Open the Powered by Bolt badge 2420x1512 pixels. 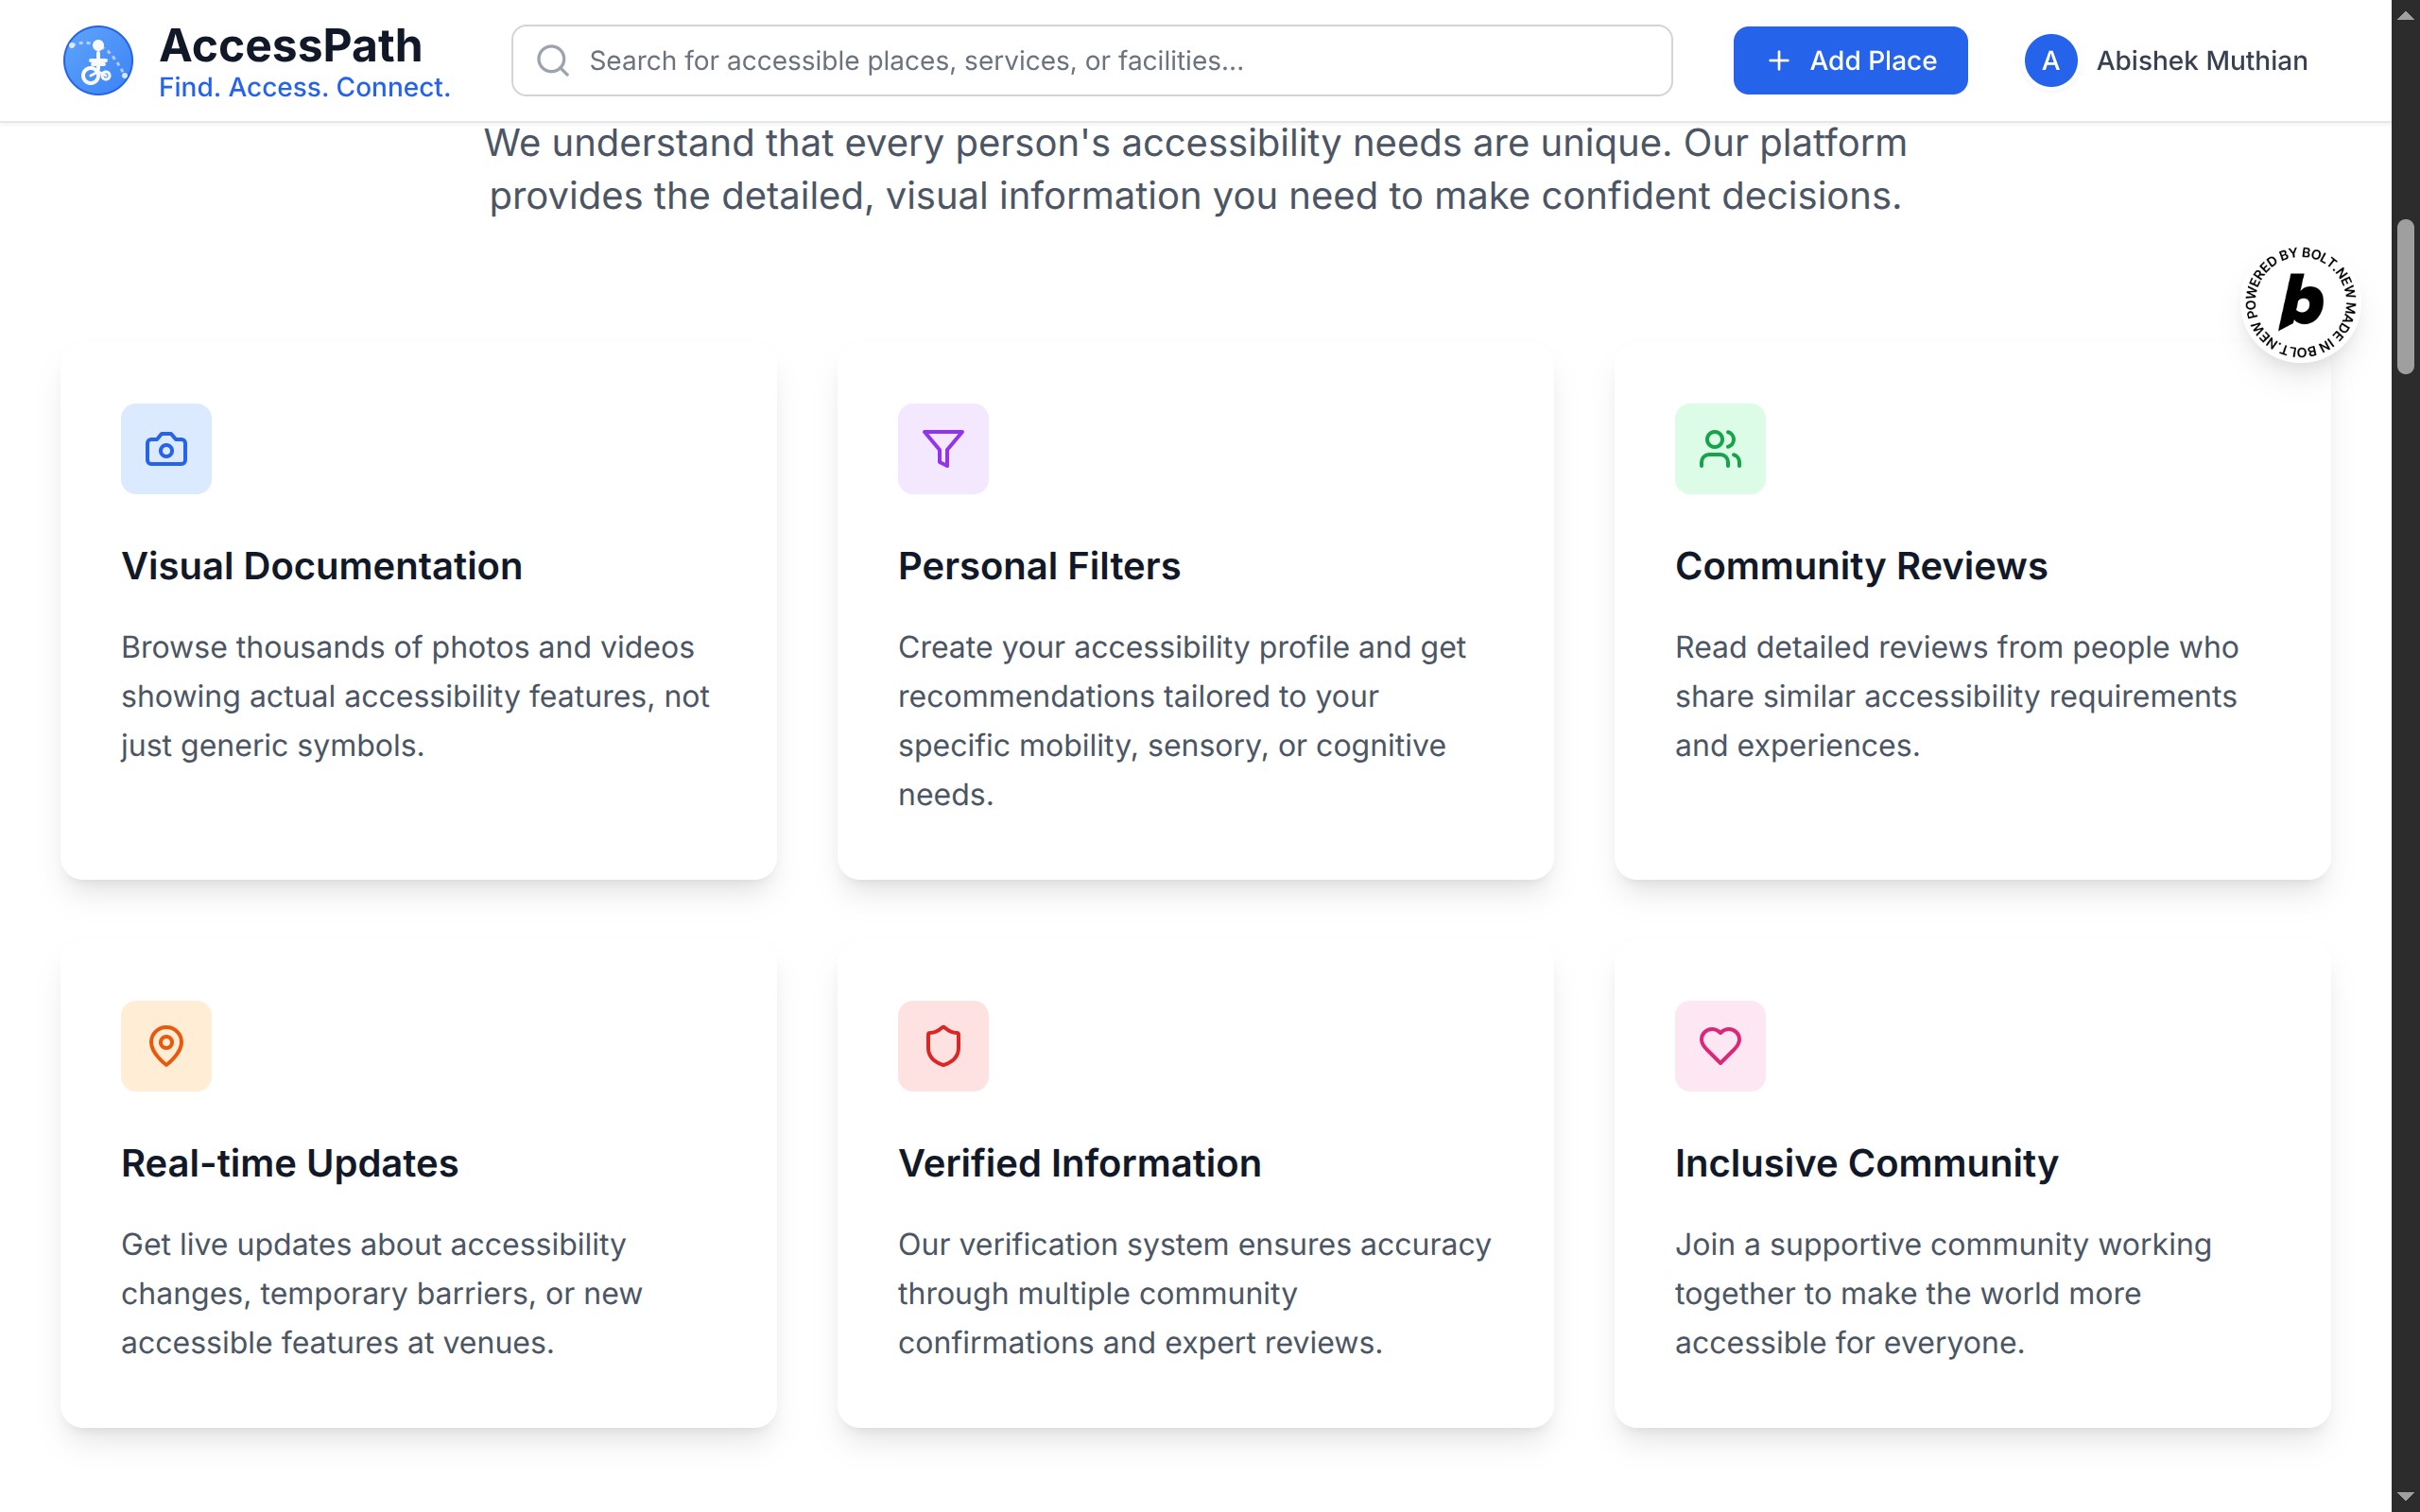point(2300,302)
